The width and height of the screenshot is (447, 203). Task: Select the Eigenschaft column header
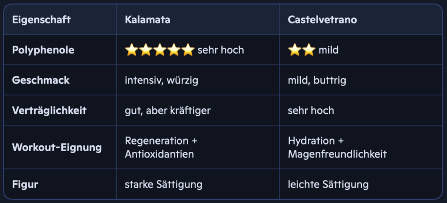pos(41,20)
